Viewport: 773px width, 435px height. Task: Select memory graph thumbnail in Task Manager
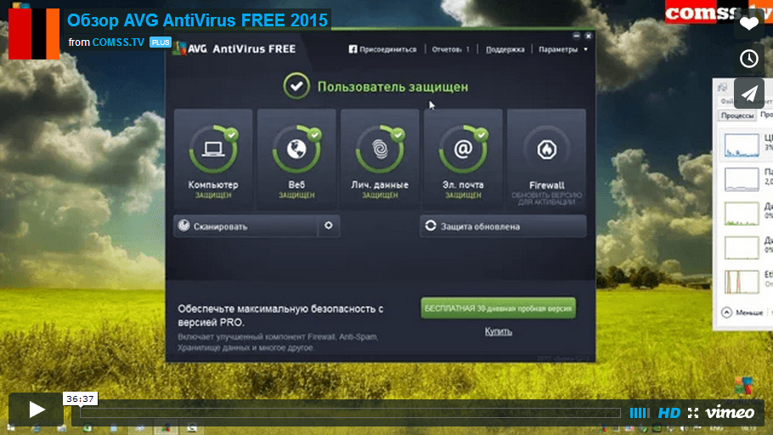pos(742,179)
